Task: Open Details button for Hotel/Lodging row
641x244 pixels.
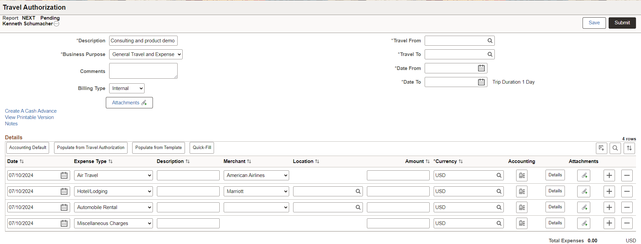Action: tap(555, 191)
